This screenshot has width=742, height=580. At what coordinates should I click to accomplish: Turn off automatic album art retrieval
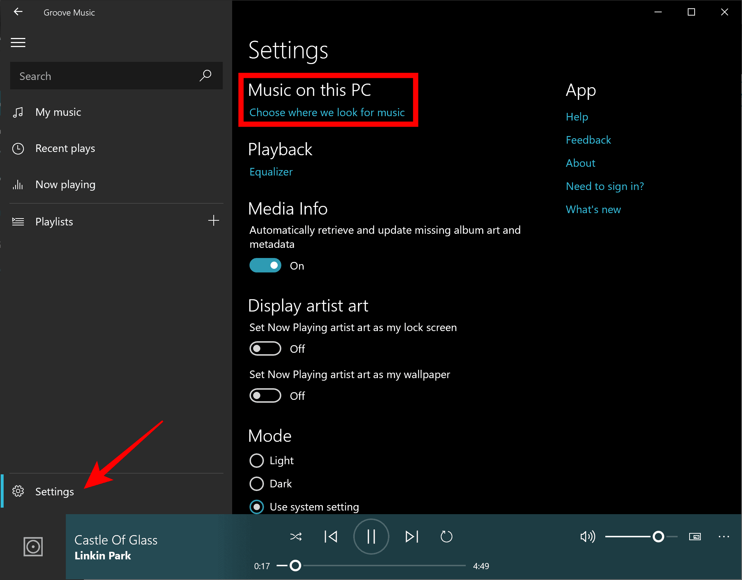(x=265, y=266)
